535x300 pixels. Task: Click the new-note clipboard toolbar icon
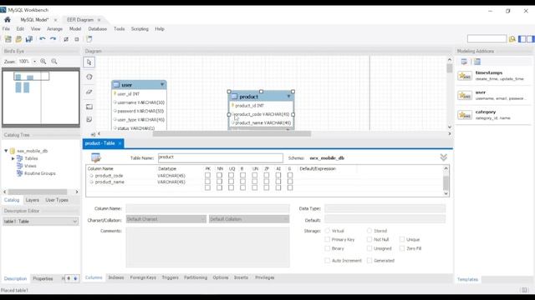pyautogui.click(x=89, y=39)
